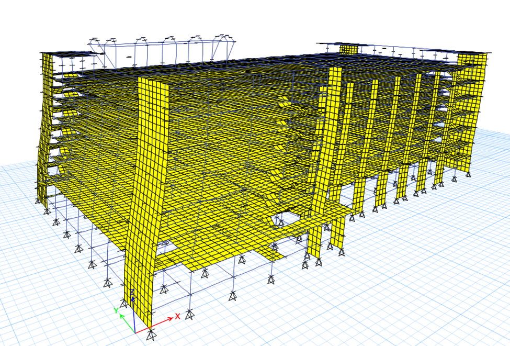Select the pinned support directly below the origin
Viewport: 510px width, 346px height.
151,334
